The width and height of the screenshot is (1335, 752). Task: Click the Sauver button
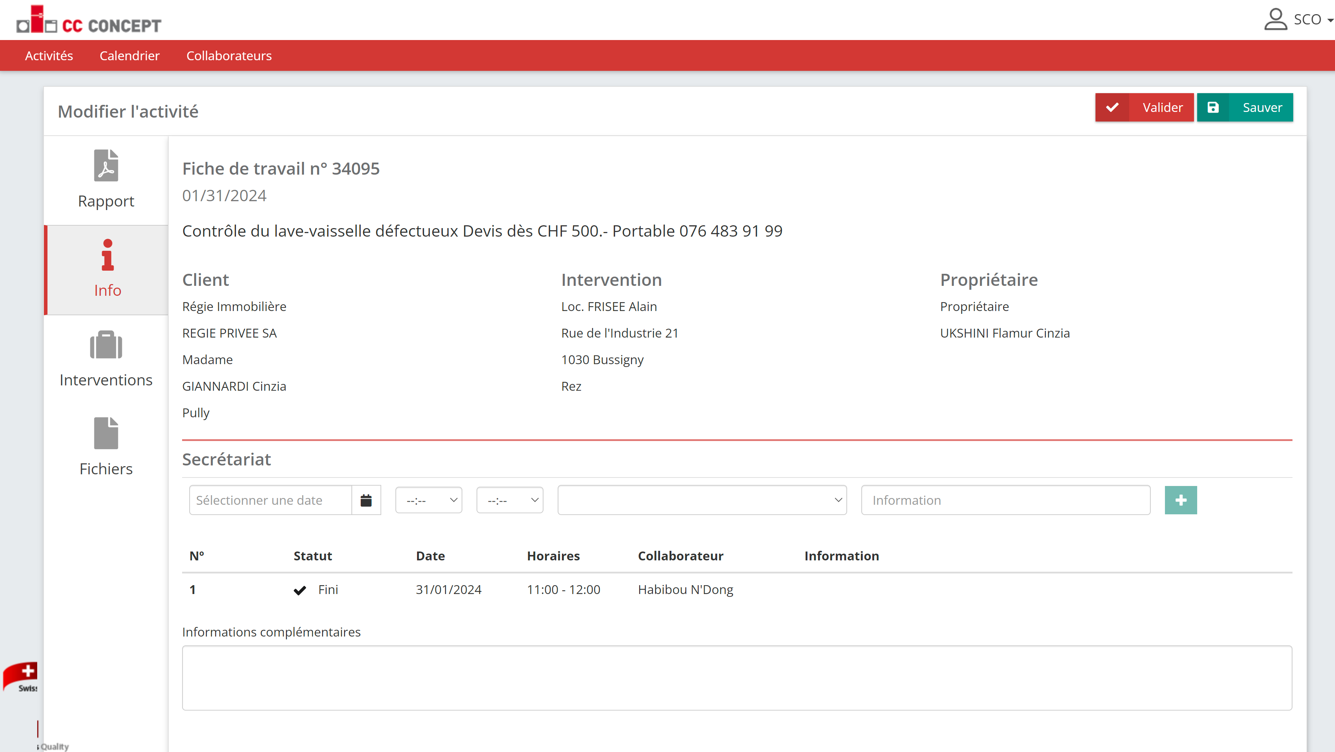[x=1245, y=107]
